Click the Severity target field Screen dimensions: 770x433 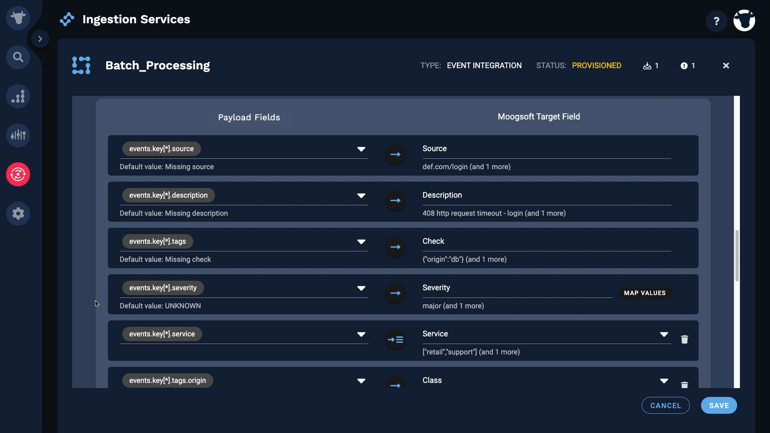(517, 288)
